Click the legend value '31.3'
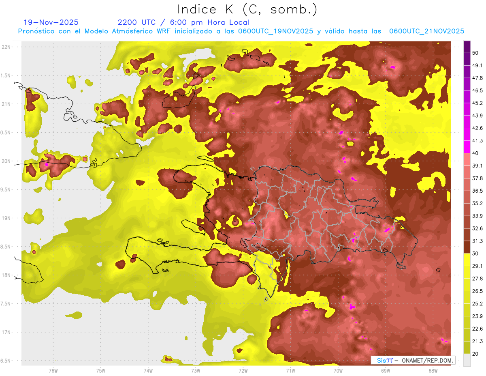 coord(477,241)
